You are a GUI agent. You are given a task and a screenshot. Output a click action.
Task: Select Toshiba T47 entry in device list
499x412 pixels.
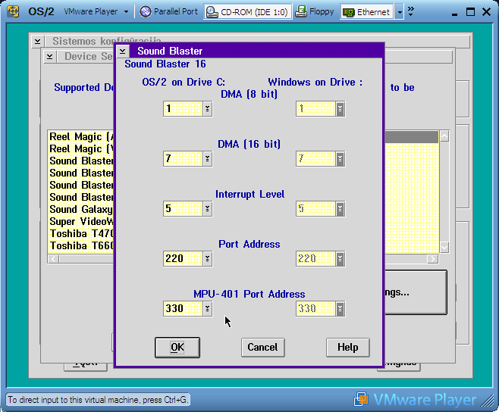81,234
